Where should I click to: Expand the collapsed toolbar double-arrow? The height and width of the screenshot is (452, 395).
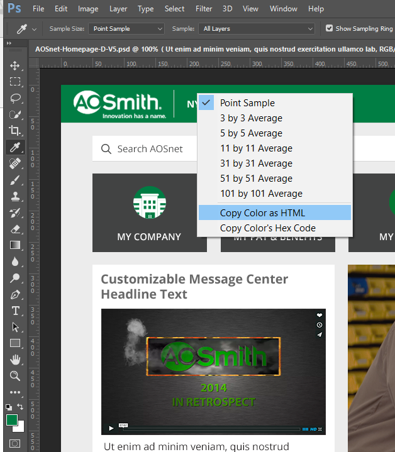pyautogui.click(x=9, y=43)
